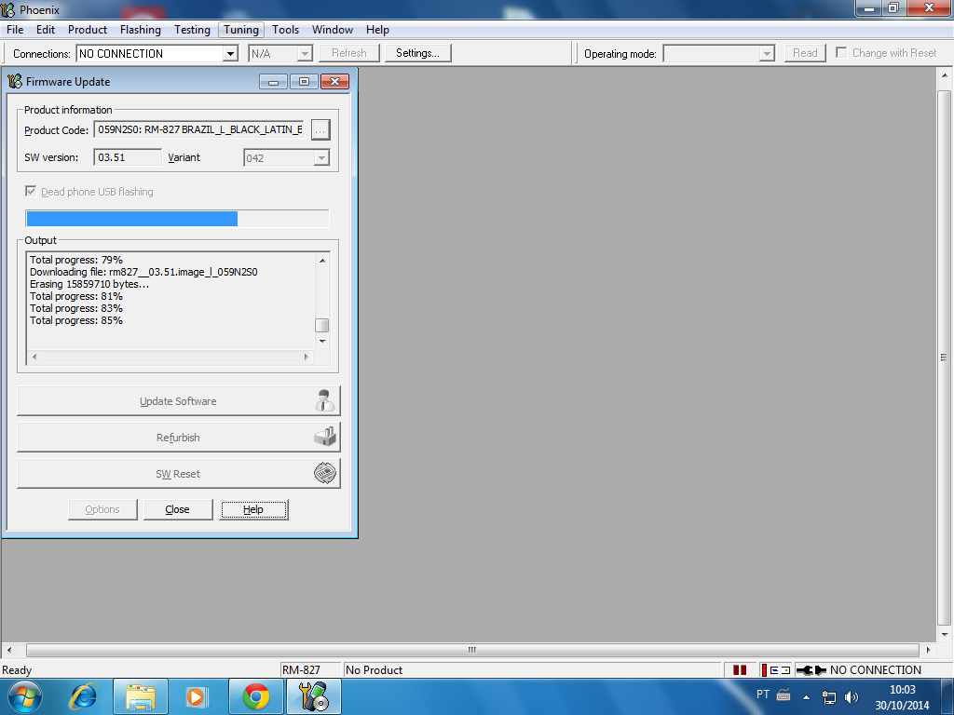Open the Windows Start menu
This screenshot has height=715, width=954.
[25, 696]
